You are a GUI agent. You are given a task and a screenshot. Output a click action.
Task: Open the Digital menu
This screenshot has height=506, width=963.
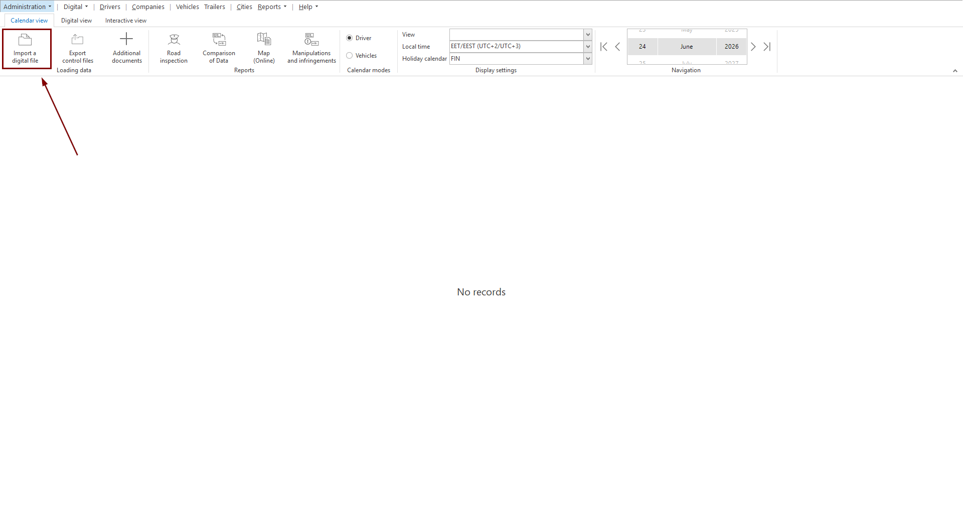click(76, 7)
